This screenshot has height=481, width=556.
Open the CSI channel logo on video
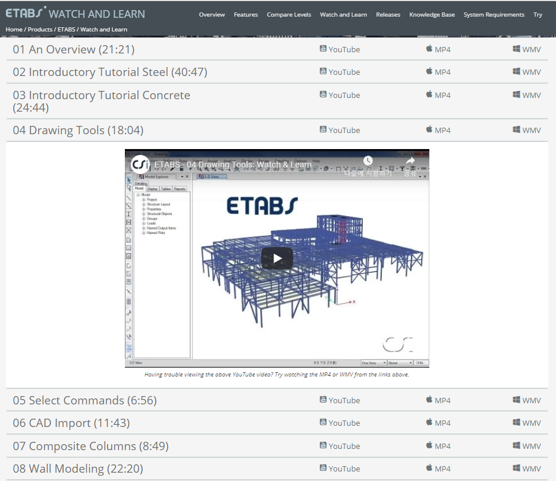click(140, 164)
